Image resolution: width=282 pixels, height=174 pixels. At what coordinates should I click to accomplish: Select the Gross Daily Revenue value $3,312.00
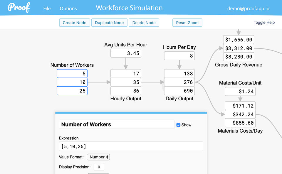[239, 48]
